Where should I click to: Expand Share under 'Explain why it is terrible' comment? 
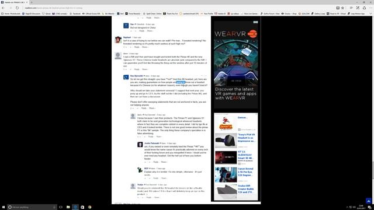coord(164,178)
